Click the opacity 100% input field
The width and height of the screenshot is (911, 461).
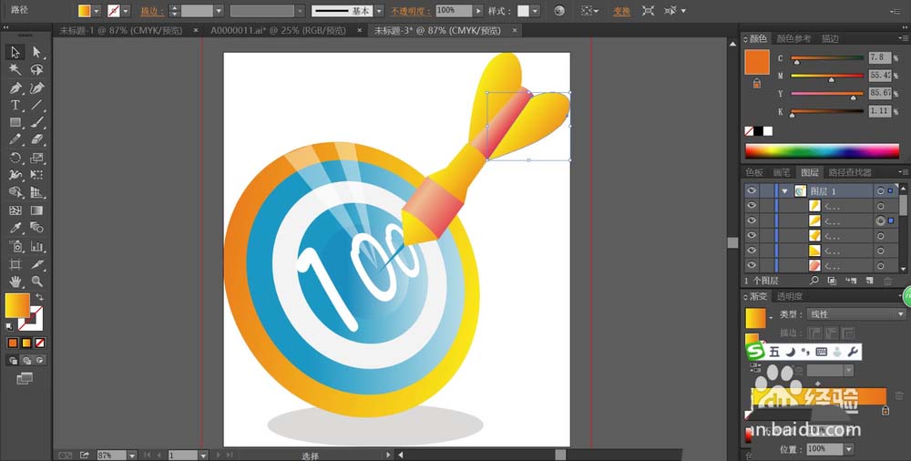click(x=454, y=11)
